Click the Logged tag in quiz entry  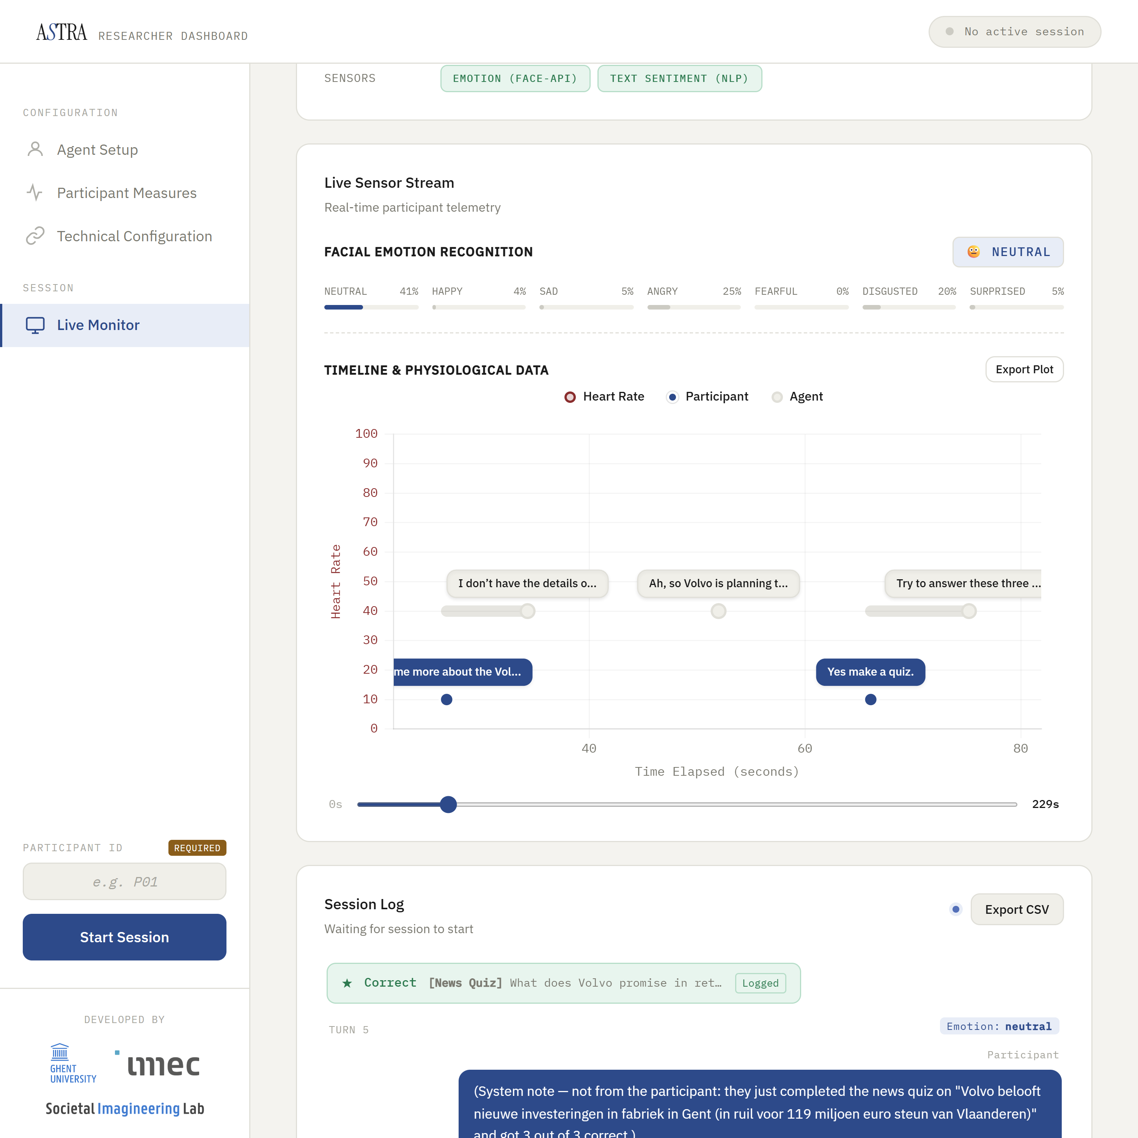[x=760, y=983]
